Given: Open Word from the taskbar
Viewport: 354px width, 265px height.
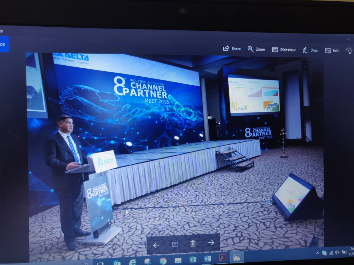Looking at the screenshot, I should [207, 259].
